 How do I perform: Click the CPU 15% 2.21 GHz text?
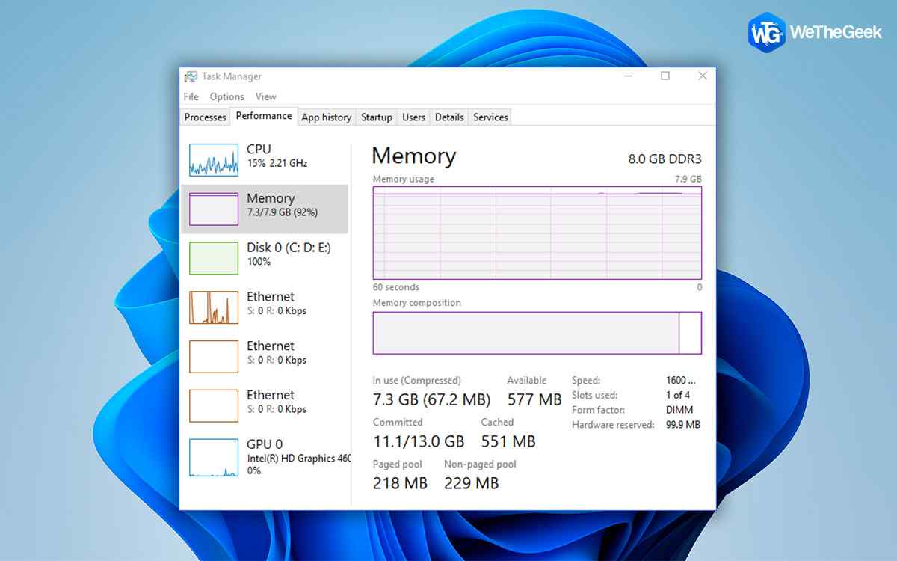click(x=277, y=163)
